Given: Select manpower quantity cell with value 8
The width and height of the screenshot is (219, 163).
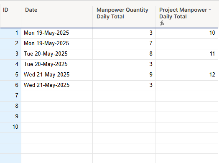Looking at the screenshot, I should coord(124,54).
